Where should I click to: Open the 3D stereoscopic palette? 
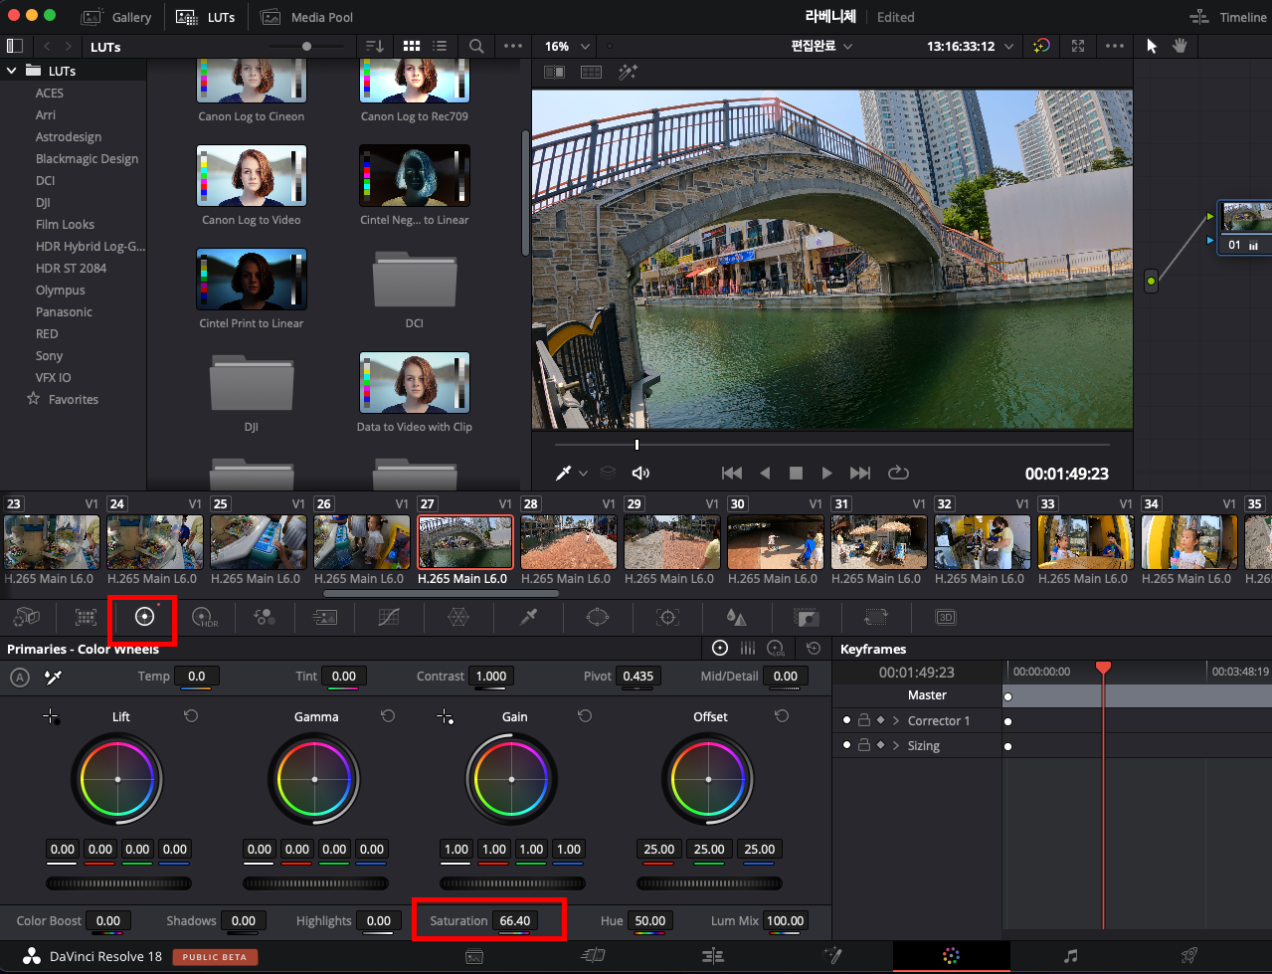tap(946, 618)
